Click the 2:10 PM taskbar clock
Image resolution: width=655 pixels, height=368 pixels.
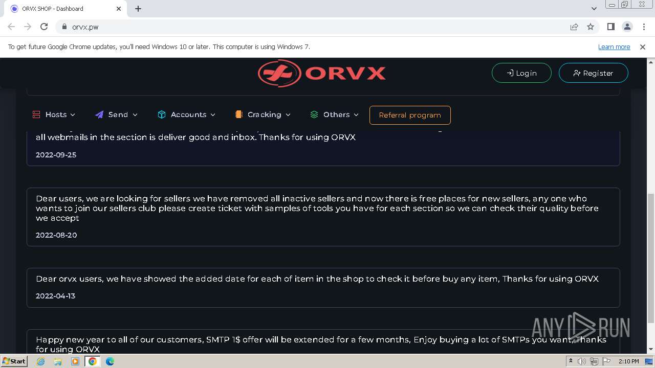(628, 361)
